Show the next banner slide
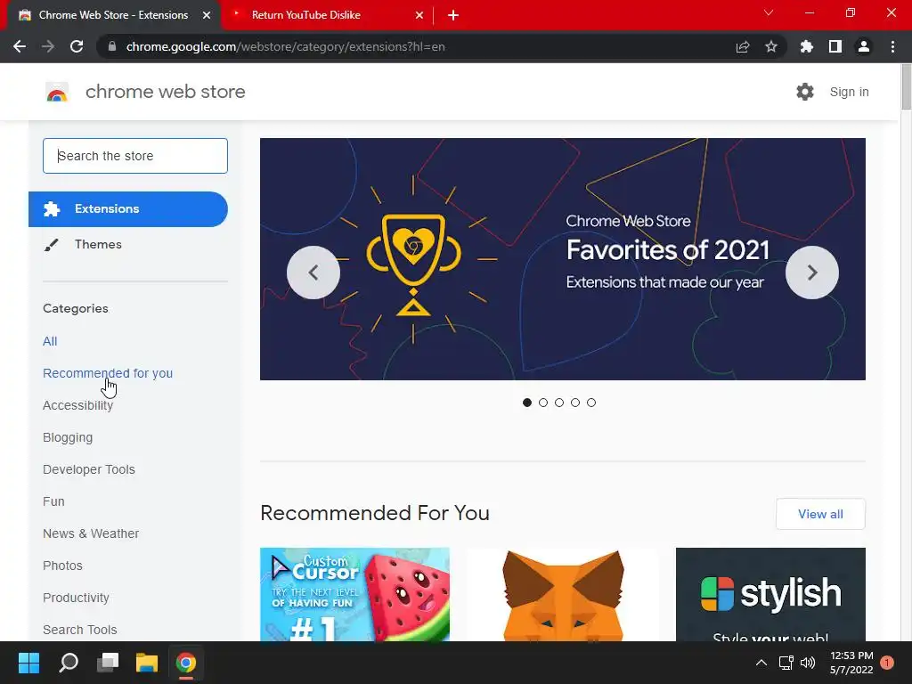This screenshot has width=912, height=684. (812, 273)
